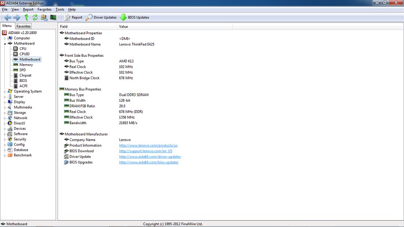Open BIOS Updates from toolbar
Screen dimensions: 404x227
(135, 17)
